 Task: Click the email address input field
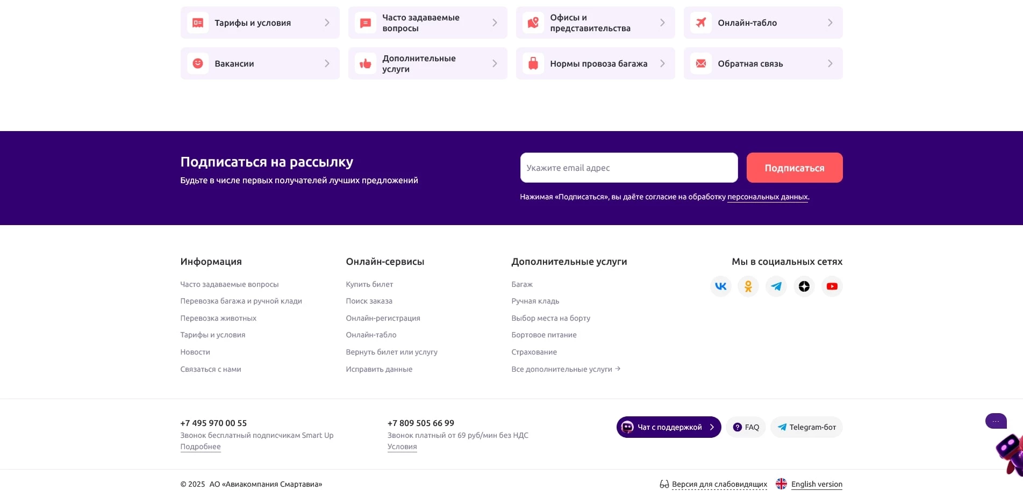[628, 167]
